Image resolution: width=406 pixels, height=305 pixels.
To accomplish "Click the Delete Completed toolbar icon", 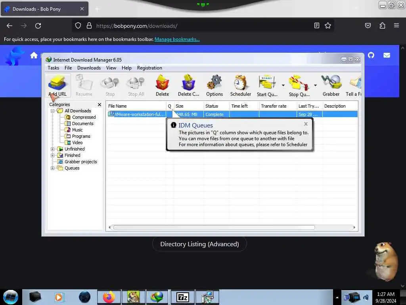I will pyautogui.click(x=188, y=85).
